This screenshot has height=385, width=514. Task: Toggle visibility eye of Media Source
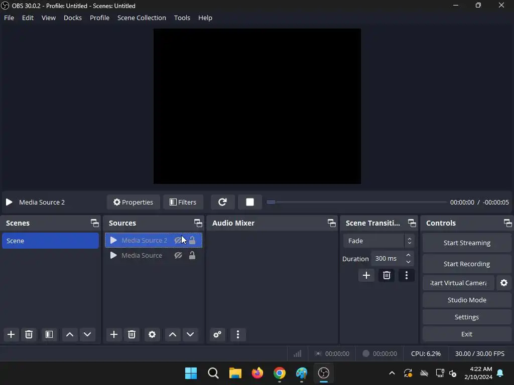[x=178, y=255]
